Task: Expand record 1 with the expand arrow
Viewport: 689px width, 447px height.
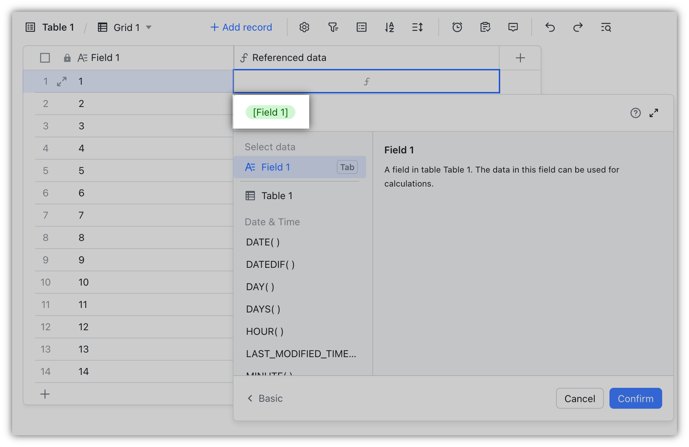Action: coord(61,81)
